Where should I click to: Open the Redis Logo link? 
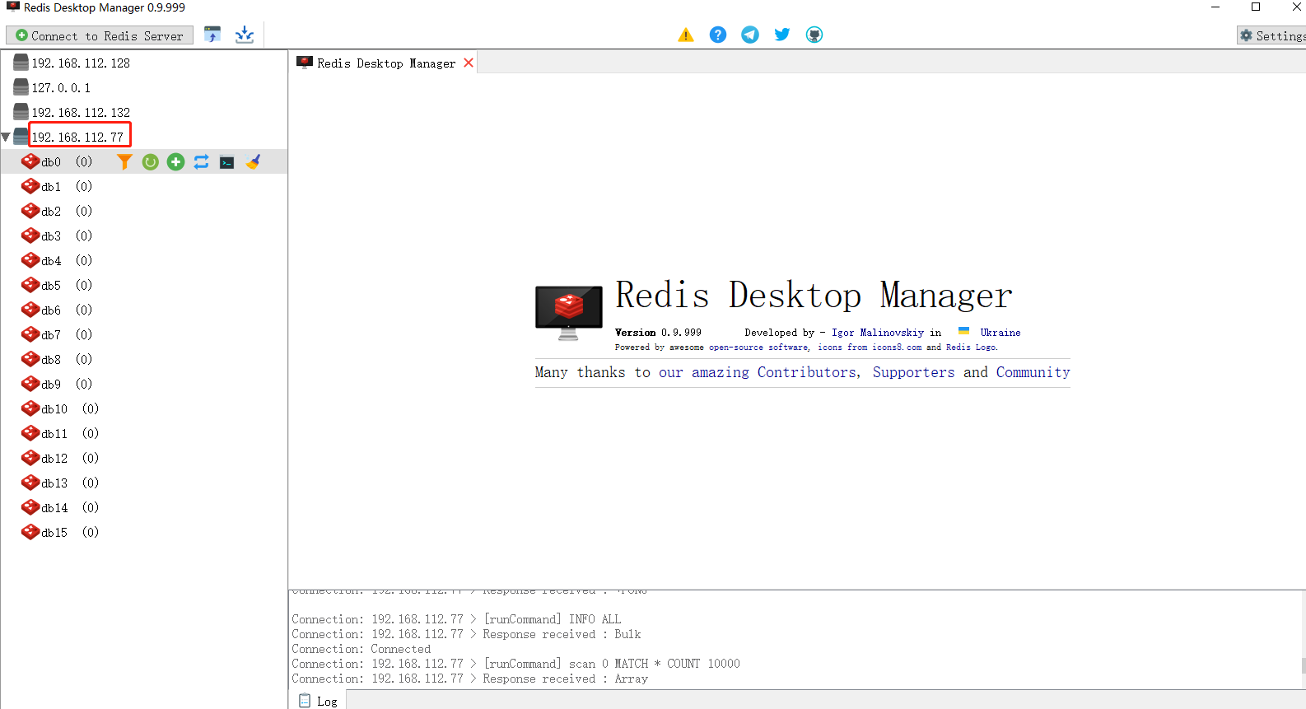(972, 348)
